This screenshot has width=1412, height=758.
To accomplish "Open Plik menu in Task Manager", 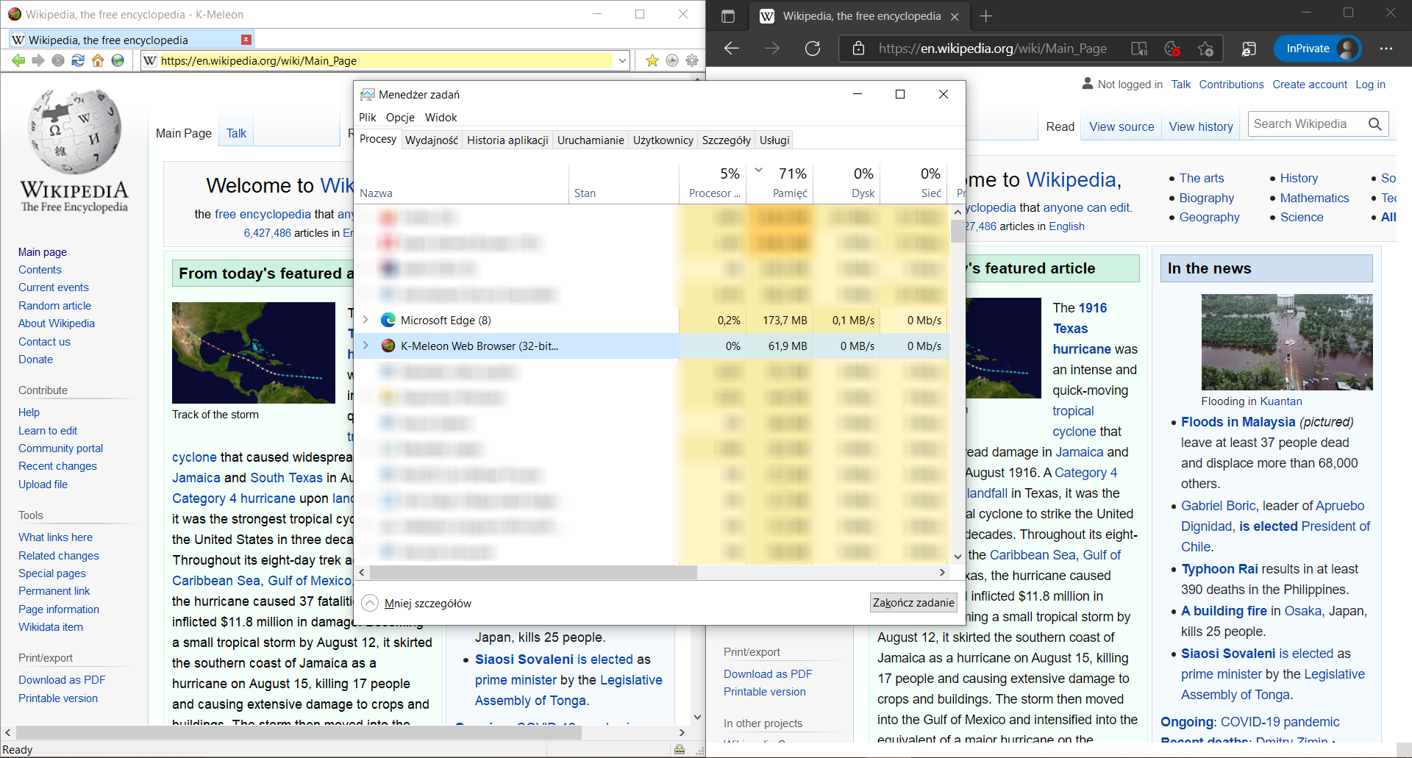I will pyautogui.click(x=367, y=117).
